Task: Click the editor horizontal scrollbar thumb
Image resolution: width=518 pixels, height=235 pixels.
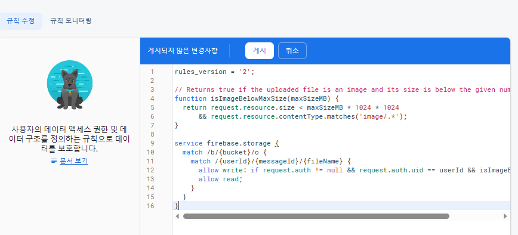Action: (316, 216)
